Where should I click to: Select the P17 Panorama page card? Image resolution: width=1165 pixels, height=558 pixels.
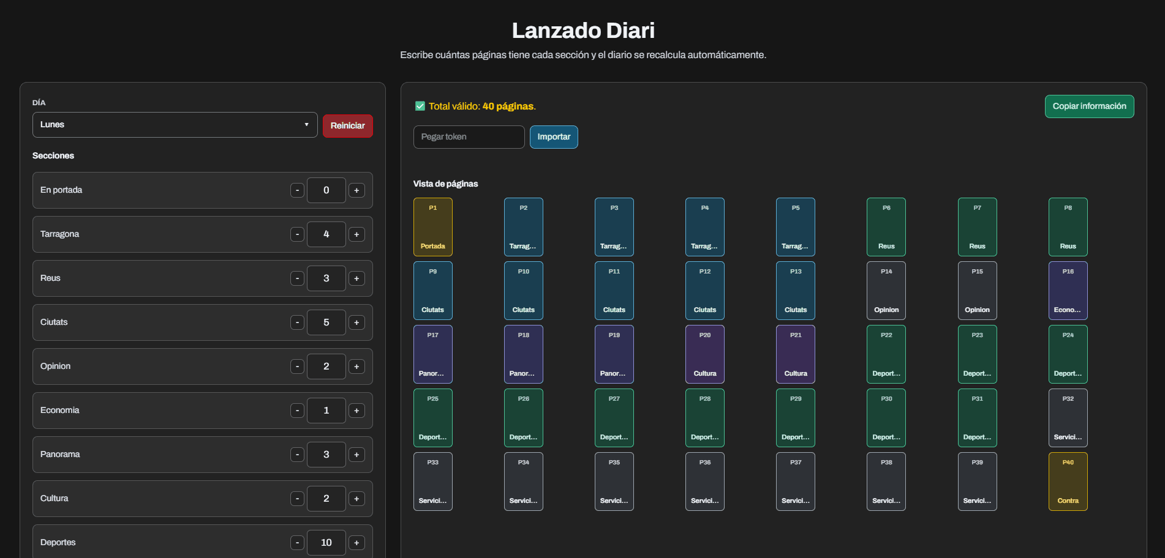[433, 354]
